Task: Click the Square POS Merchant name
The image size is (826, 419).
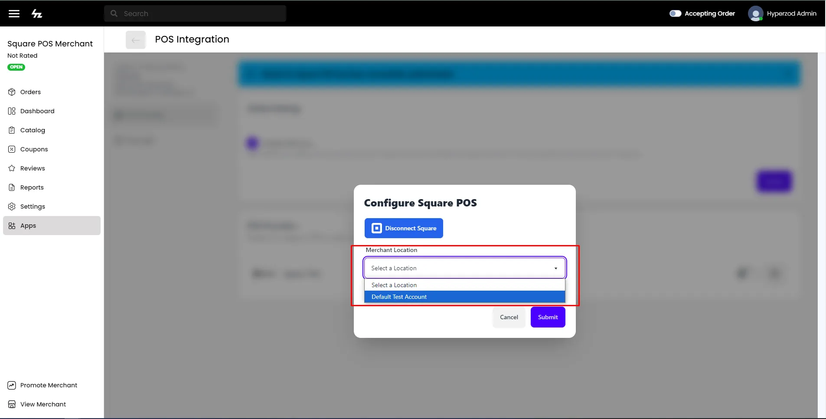Action: (50, 44)
